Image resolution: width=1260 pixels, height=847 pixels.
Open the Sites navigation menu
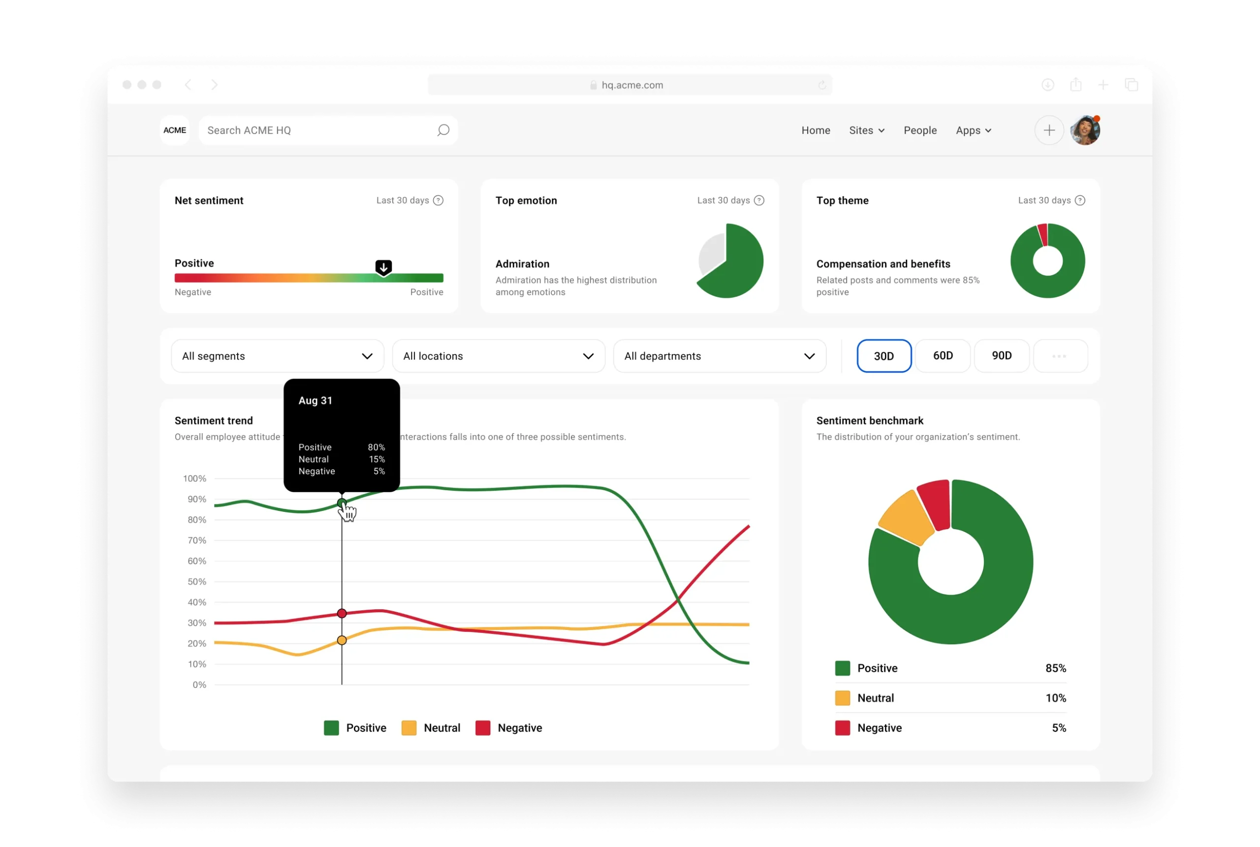(866, 130)
